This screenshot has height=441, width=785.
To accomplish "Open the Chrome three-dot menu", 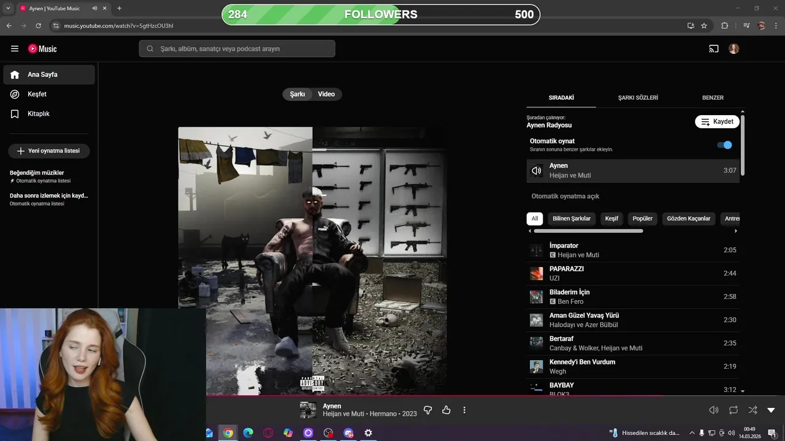I will tap(776, 26).
